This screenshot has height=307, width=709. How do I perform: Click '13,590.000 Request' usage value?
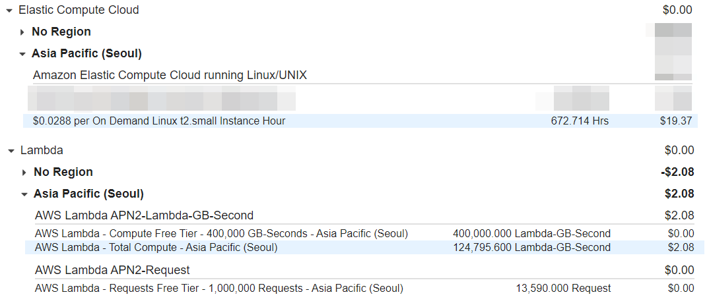pos(563,288)
